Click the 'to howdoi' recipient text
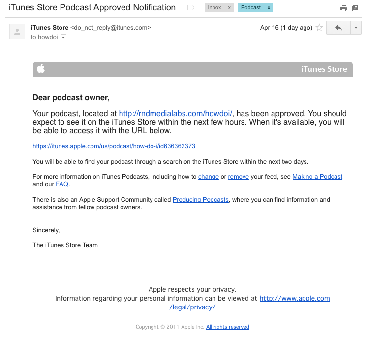366x341 pixels. (x=44, y=37)
